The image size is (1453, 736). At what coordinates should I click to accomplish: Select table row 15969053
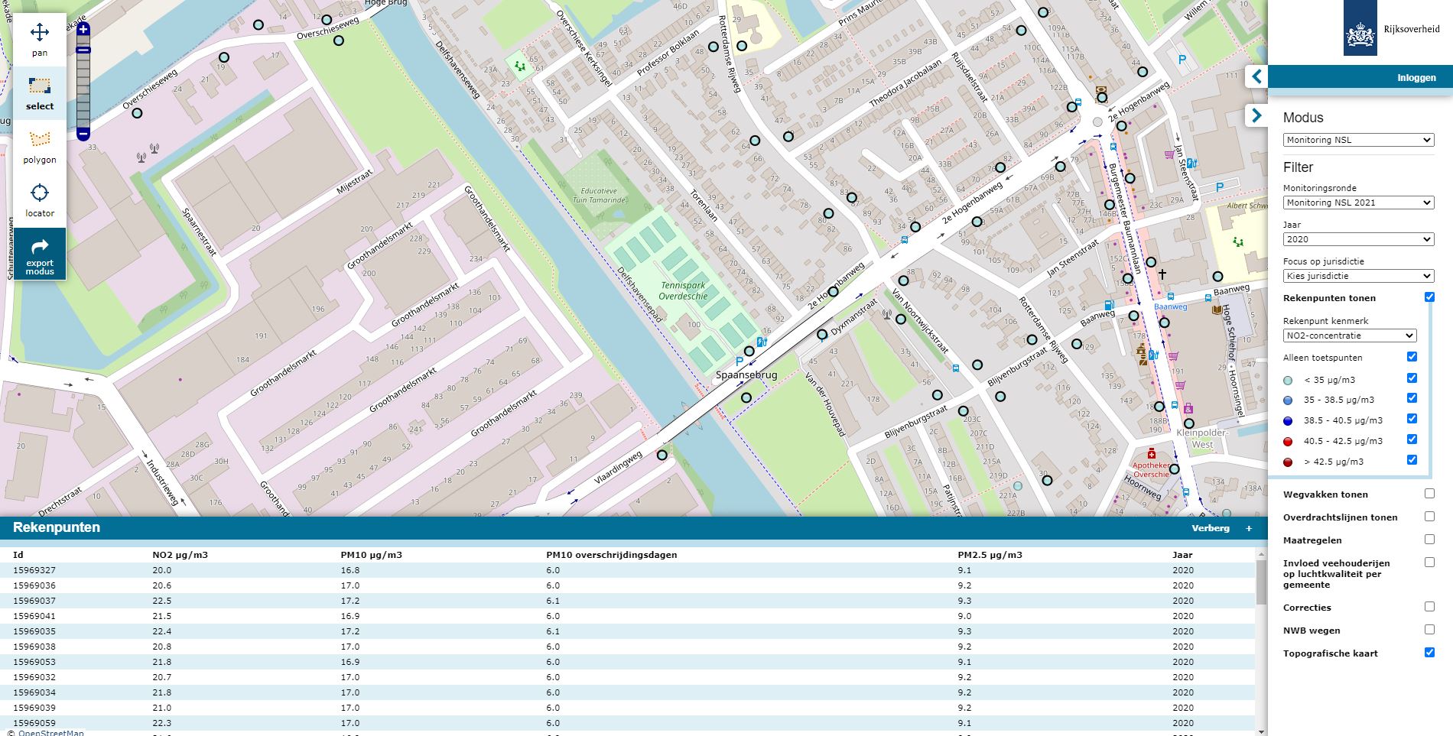click(x=627, y=662)
